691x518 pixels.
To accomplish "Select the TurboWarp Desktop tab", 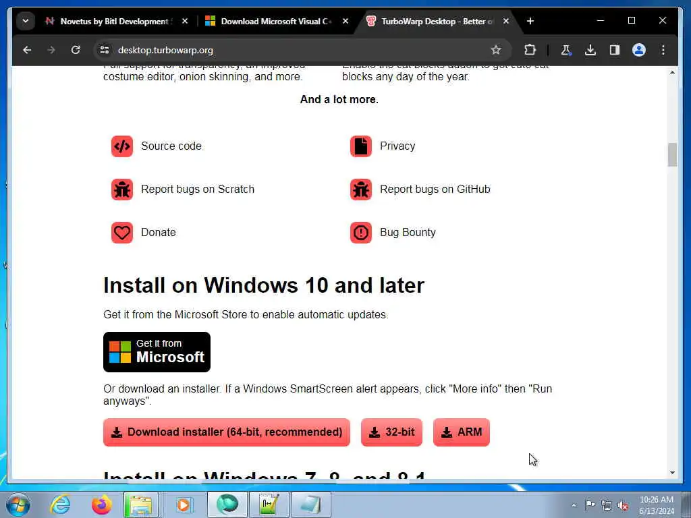I will click(x=437, y=21).
